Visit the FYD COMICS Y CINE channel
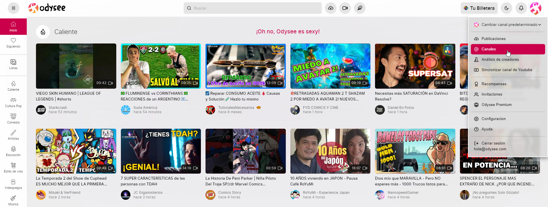 321,108
